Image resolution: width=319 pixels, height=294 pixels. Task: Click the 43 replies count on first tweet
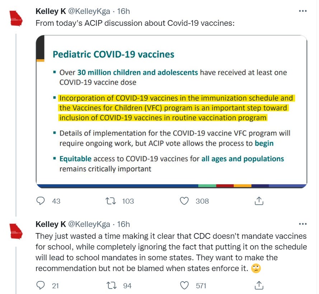(56, 201)
